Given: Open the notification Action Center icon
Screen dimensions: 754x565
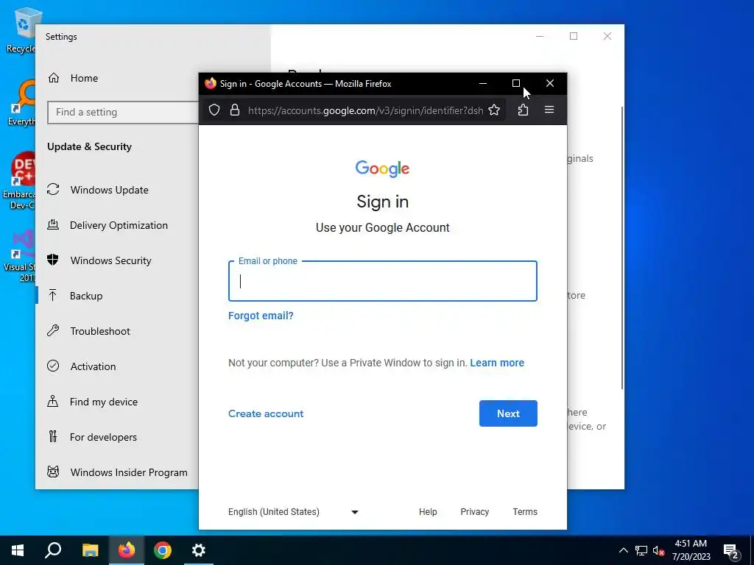Looking at the screenshot, I should click(731, 552).
